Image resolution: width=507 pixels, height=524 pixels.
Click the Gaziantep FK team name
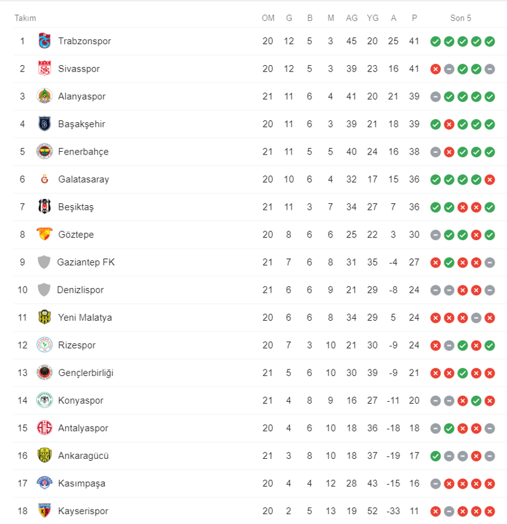click(x=86, y=262)
